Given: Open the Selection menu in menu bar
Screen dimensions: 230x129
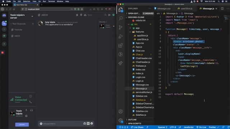Looking at the screenshot, I should (27, 1).
